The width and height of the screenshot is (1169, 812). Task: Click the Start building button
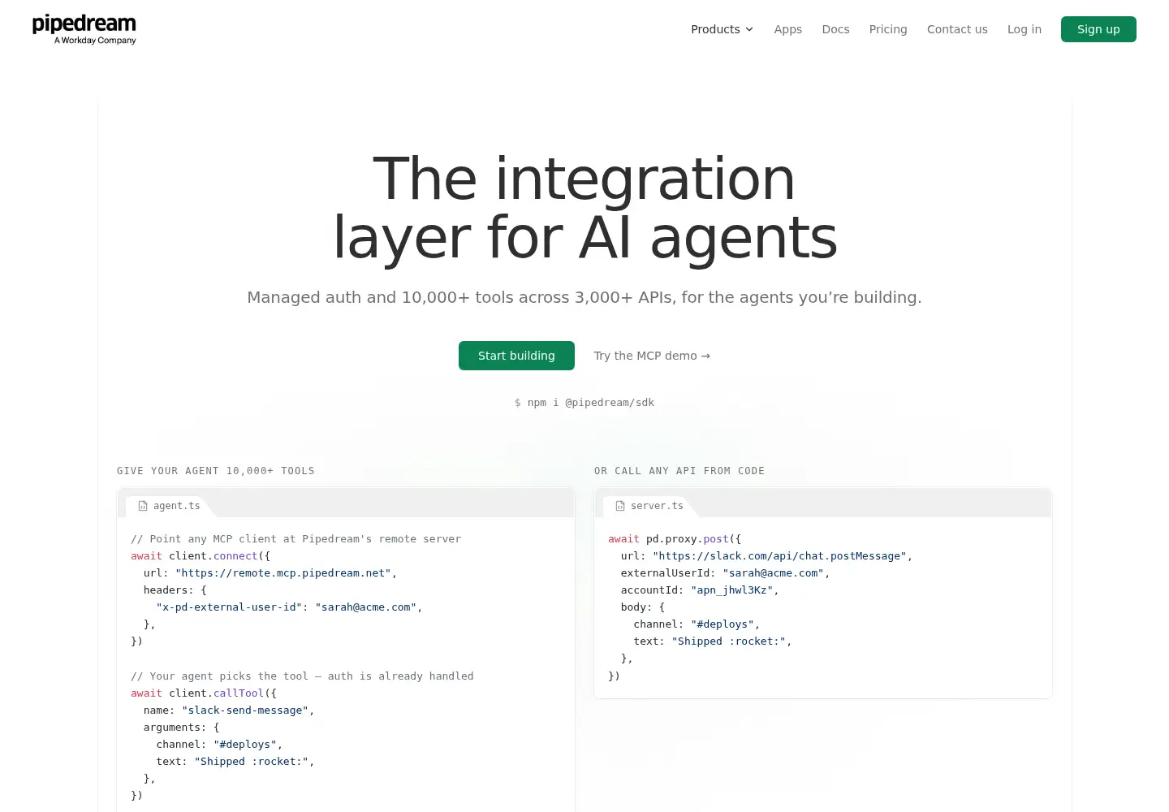pos(516,356)
